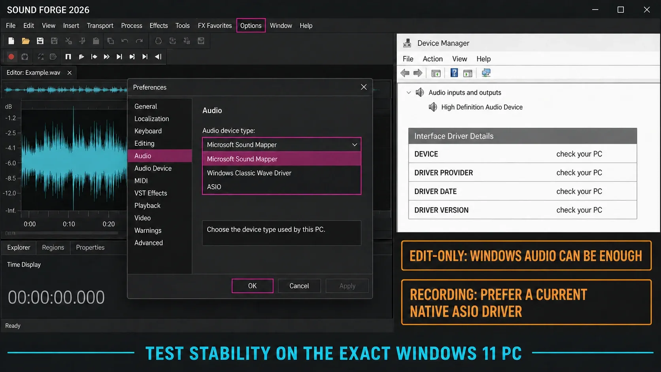This screenshot has width=661, height=372.
Task: Open the Keyboard preferences category
Action: click(x=148, y=131)
